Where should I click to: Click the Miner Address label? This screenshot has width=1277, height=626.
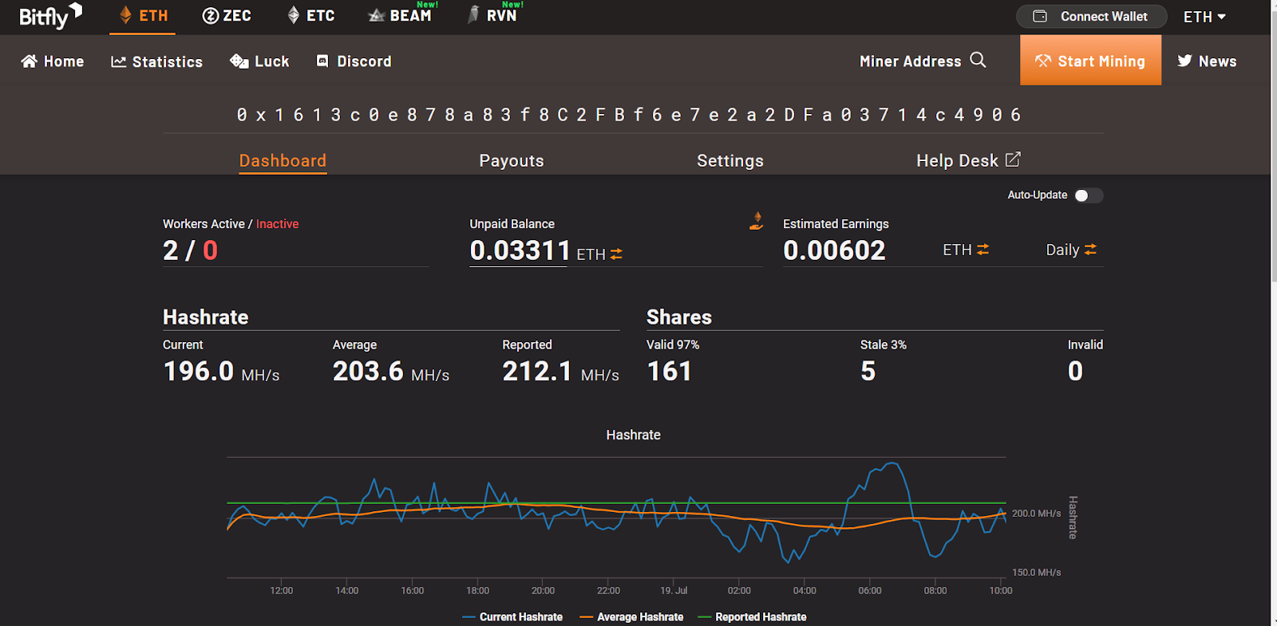910,61
